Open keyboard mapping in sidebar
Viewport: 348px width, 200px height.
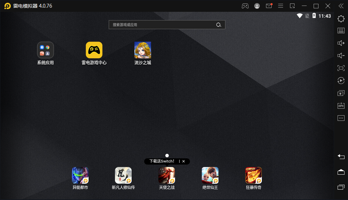pos(341,31)
